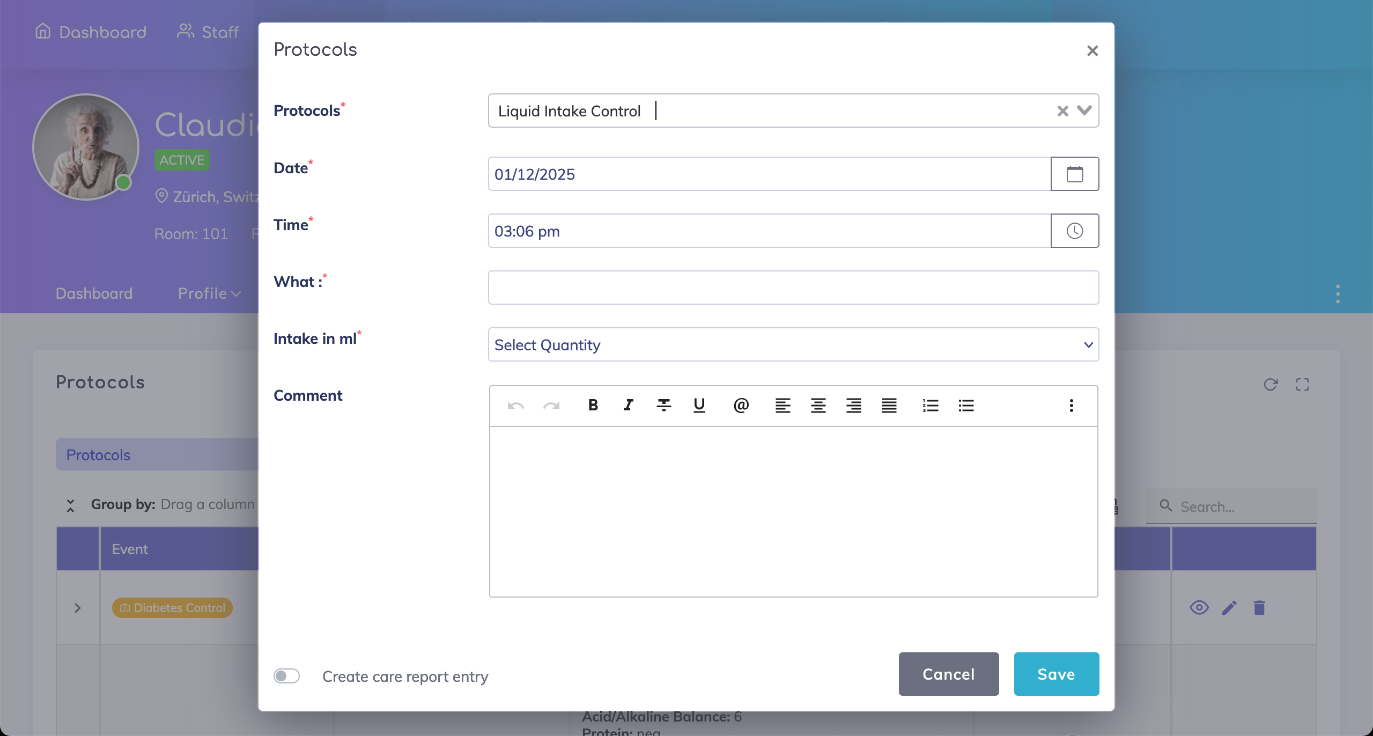The width and height of the screenshot is (1373, 736).
Task: Save the protocol entry
Action: point(1056,674)
